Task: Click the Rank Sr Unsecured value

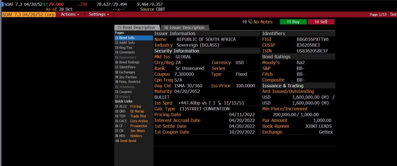Action: (190, 68)
